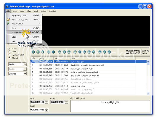Image resolution: width=157 pixels, height=118 pixels.
Task: Expand the ملفات حديثة submenu arrow
Action: coord(40,23)
